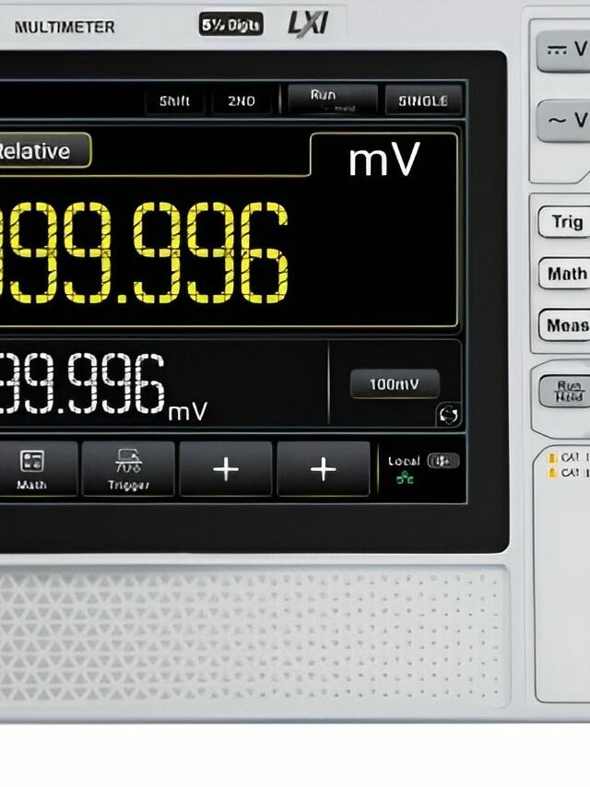Tap the status indicator beside Local
Viewport: 590px width, 787px height.
pos(442,461)
